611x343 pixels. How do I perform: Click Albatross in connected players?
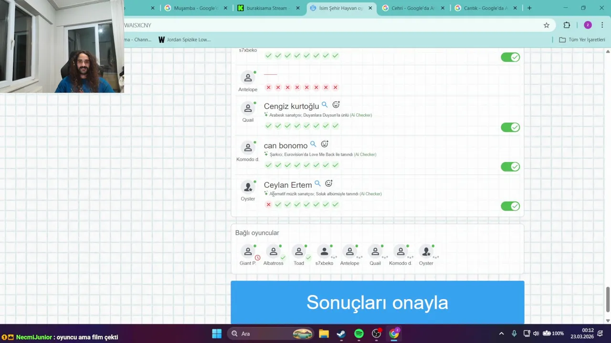point(274,252)
